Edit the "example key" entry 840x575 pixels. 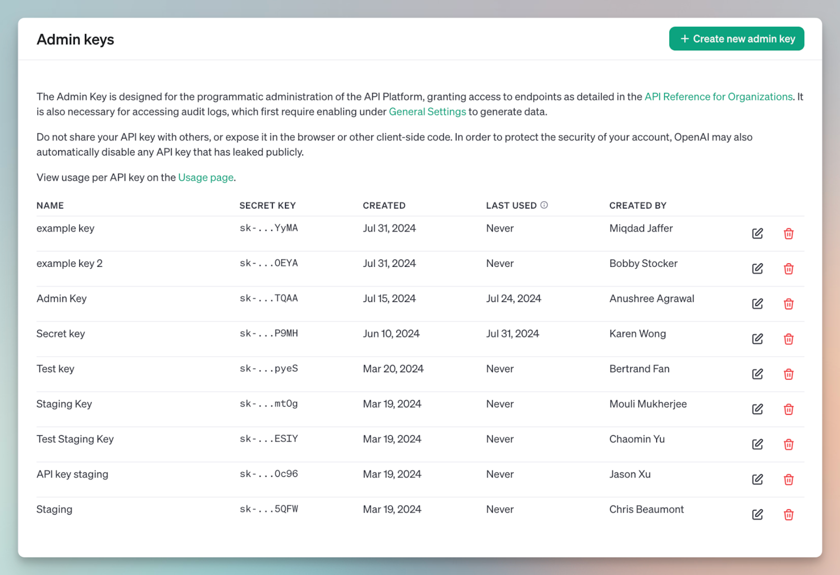pyautogui.click(x=757, y=233)
